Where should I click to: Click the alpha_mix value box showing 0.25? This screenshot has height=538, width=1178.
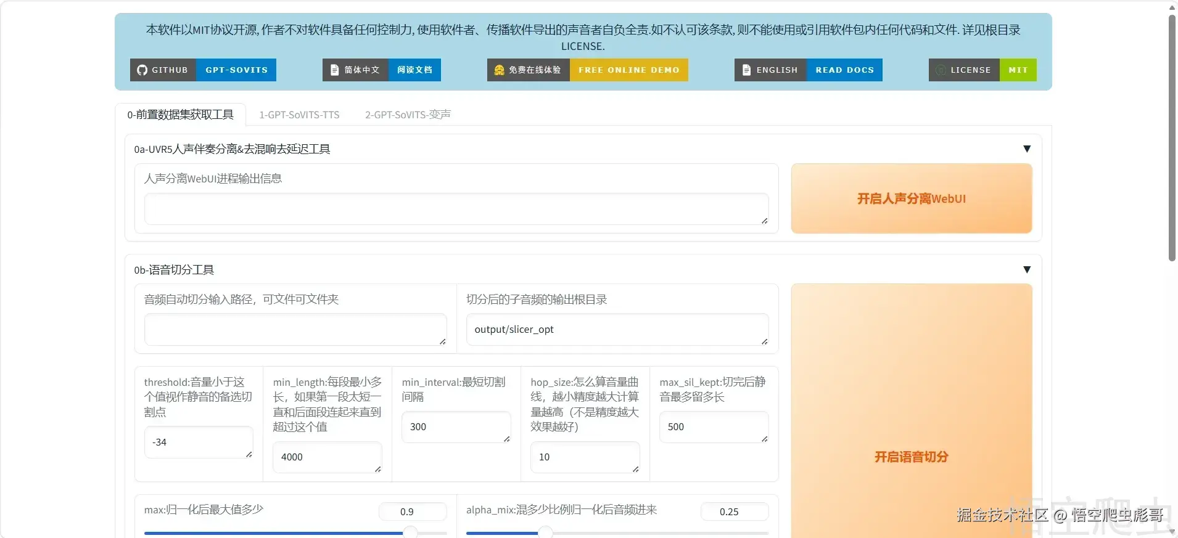point(735,512)
